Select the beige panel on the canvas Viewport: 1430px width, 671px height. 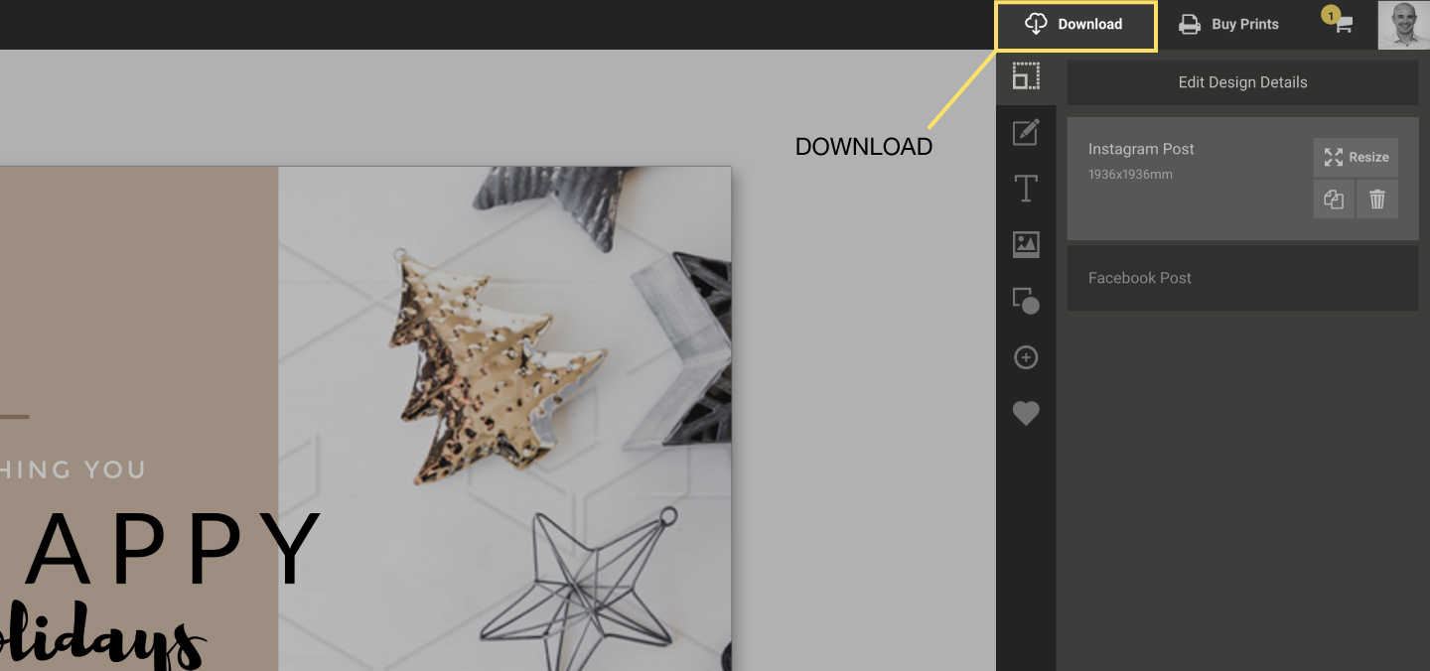(139, 298)
